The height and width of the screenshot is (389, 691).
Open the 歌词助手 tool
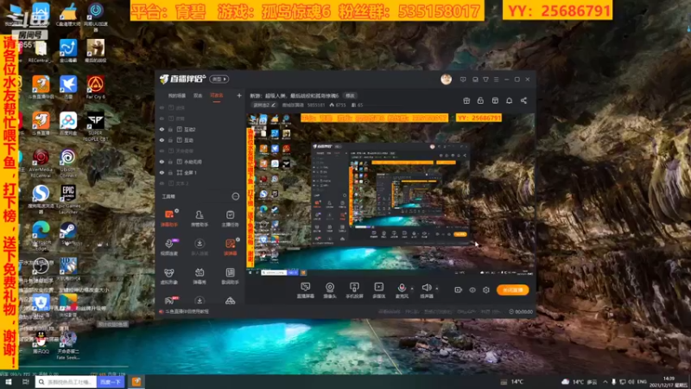coord(230,276)
